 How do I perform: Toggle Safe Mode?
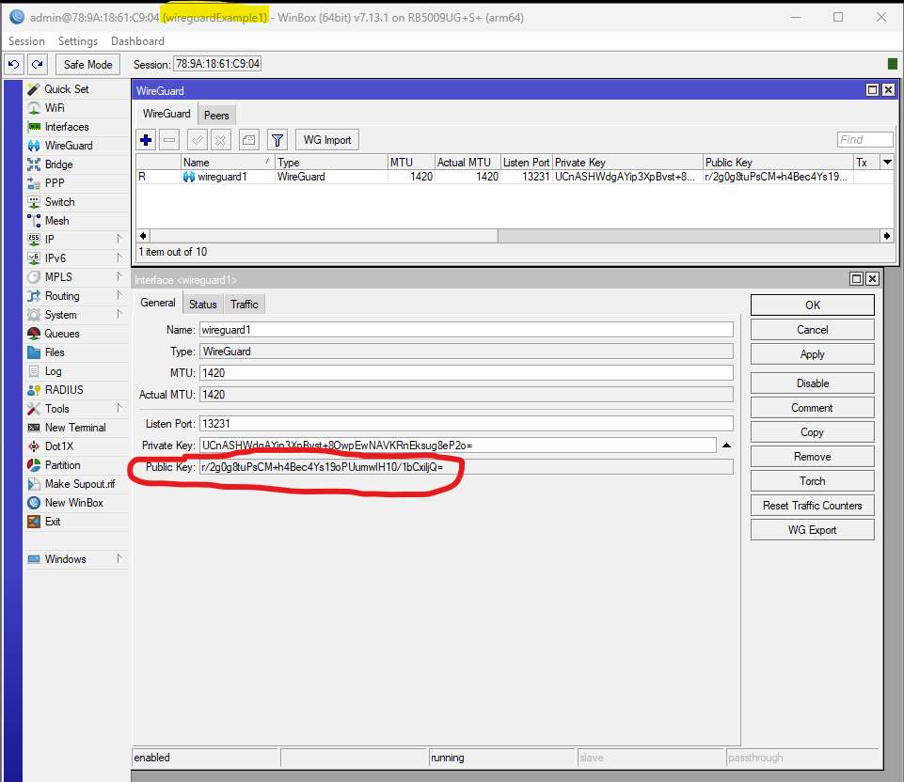coord(87,65)
